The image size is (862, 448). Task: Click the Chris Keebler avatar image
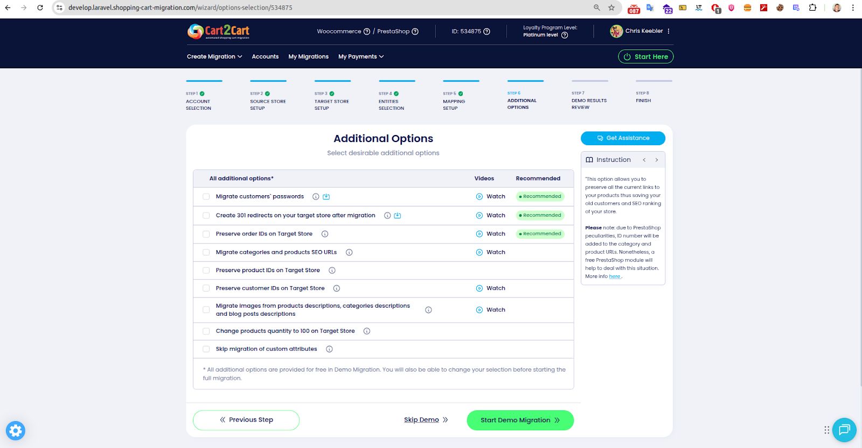616,31
